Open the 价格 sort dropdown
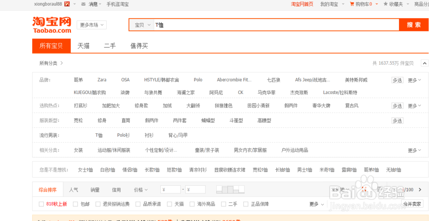Image resolution: width=429 pixels, height=221 pixels. [141, 190]
